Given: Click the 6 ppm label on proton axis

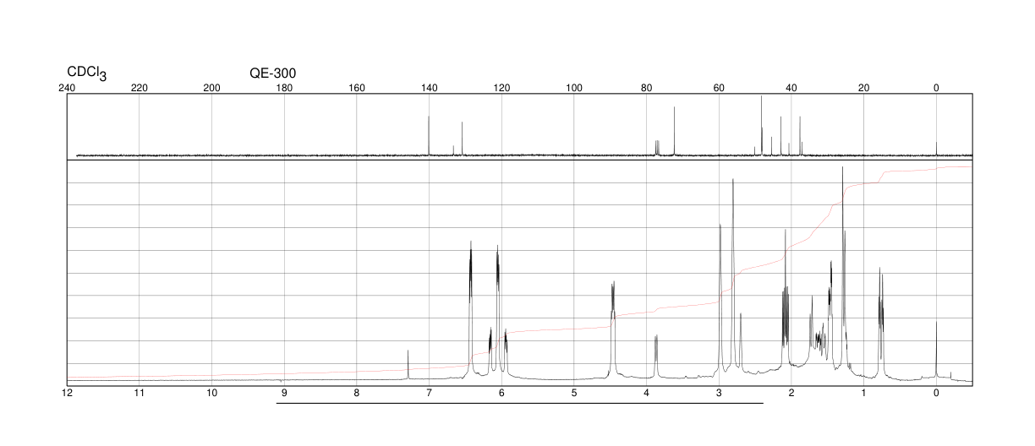Looking at the screenshot, I should 501,393.
